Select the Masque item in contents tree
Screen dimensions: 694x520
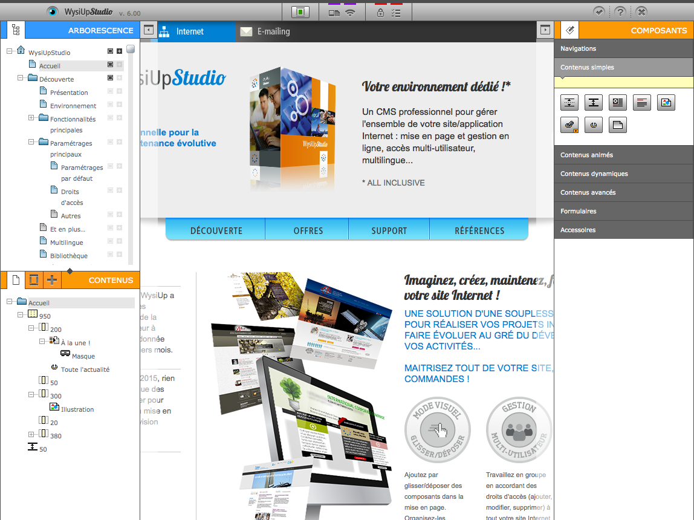(x=83, y=356)
